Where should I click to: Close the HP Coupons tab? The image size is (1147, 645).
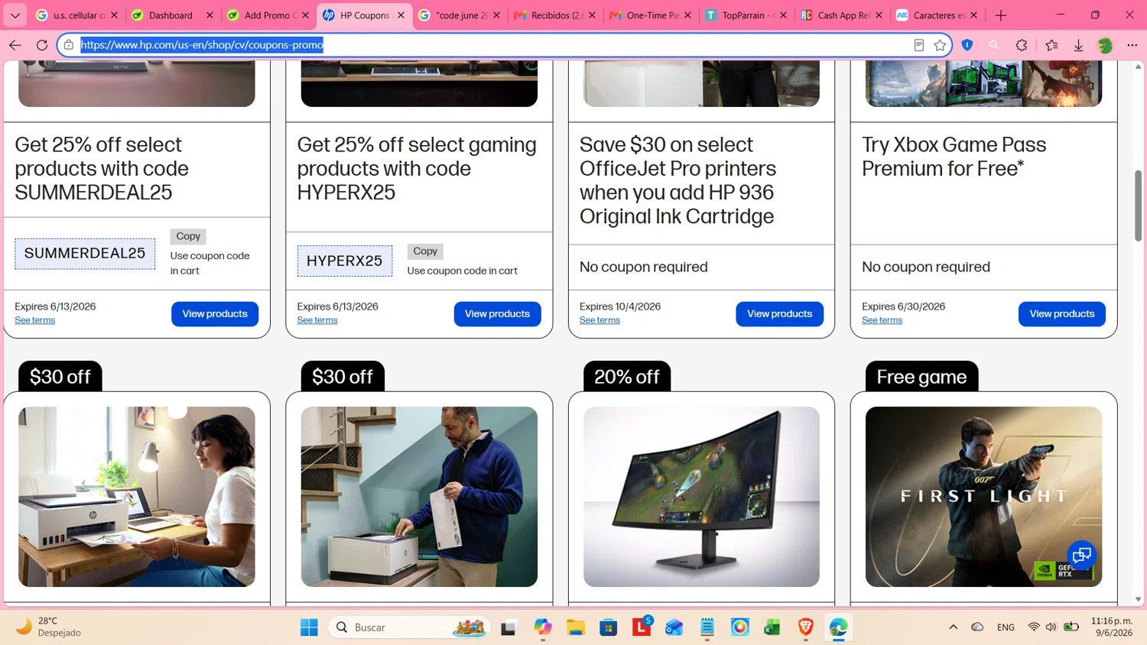[401, 15]
